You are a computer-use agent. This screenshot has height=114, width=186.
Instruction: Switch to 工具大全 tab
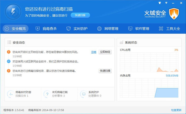[x=170, y=29]
